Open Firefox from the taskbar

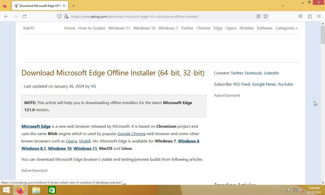point(21,190)
